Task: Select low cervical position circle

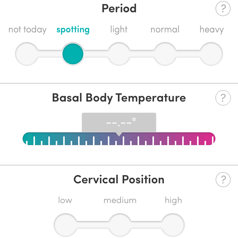Action: pos(65,225)
